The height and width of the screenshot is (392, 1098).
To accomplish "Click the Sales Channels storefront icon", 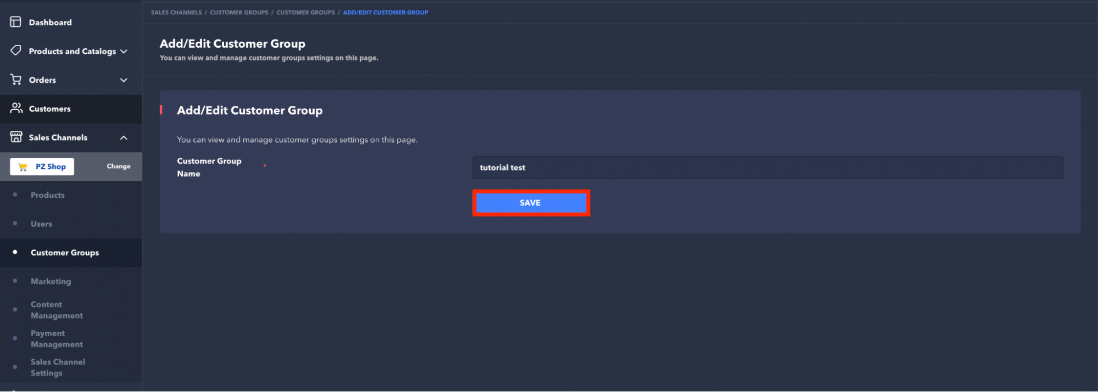I will (16, 137).
